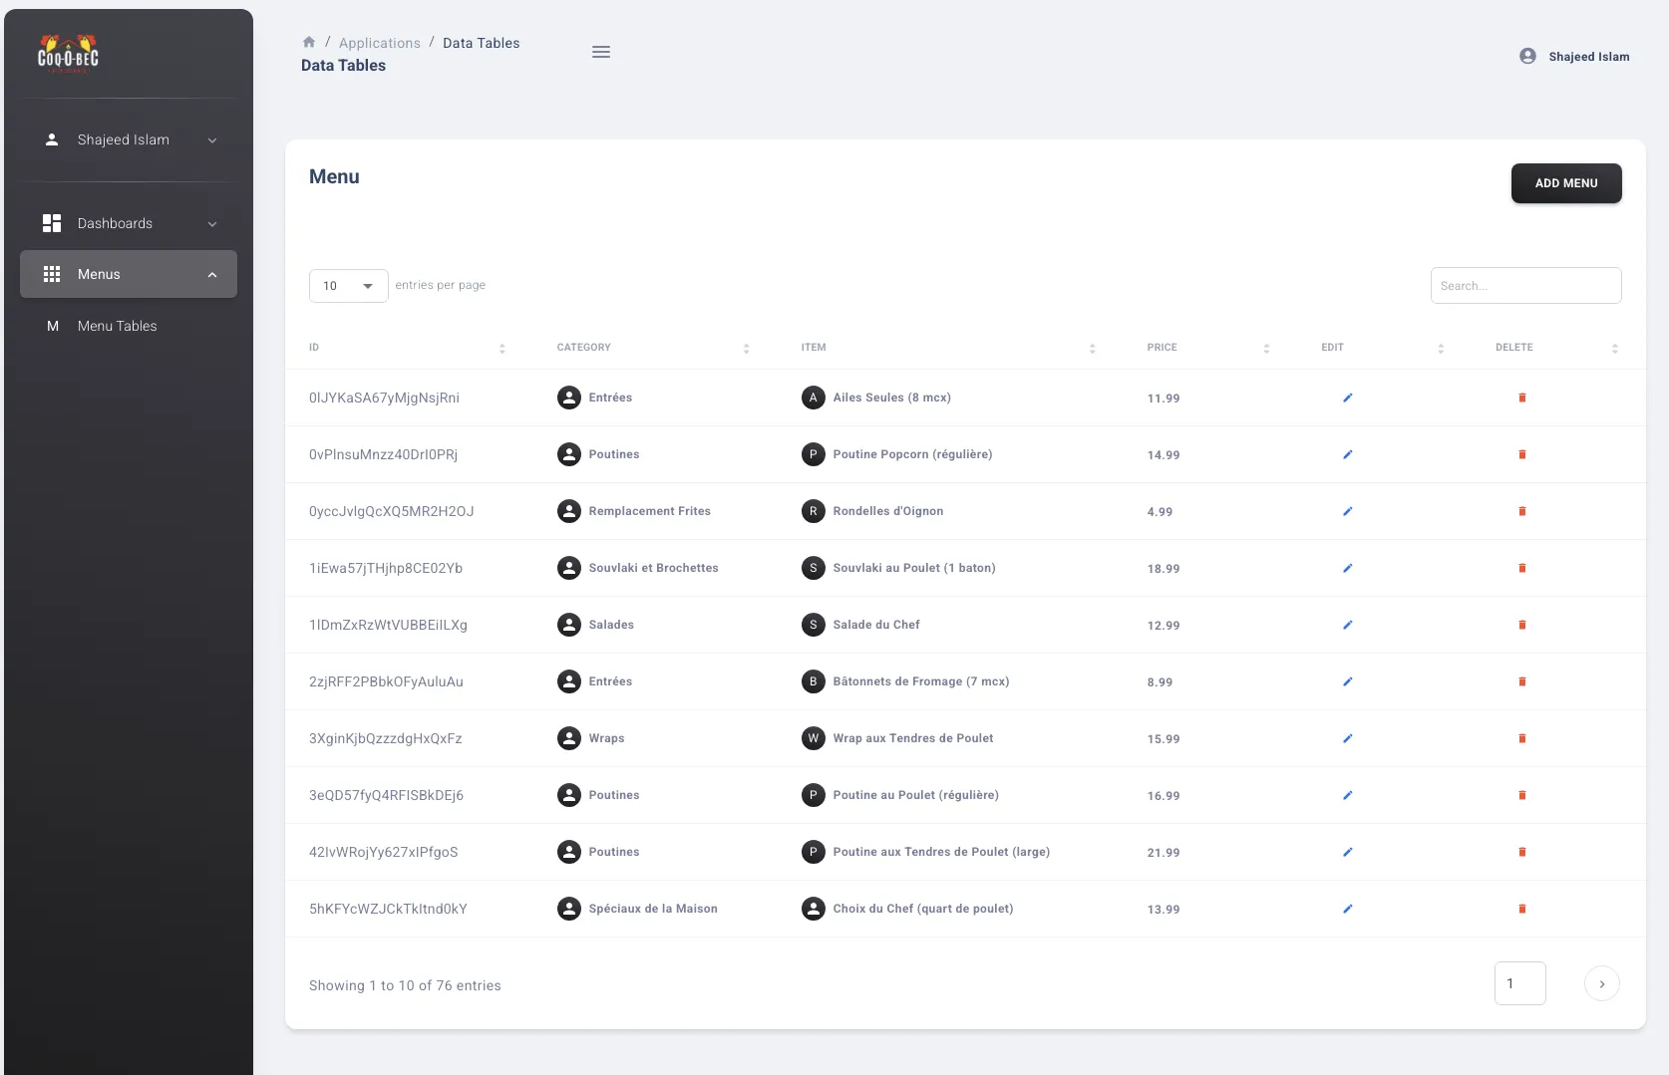Open the entries per page dropdown
1669x1075 pixels.
[348, 286]
